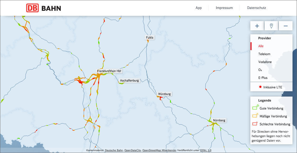
Task: Open the ODbL 1.0 license link
Action: (206, 150)
